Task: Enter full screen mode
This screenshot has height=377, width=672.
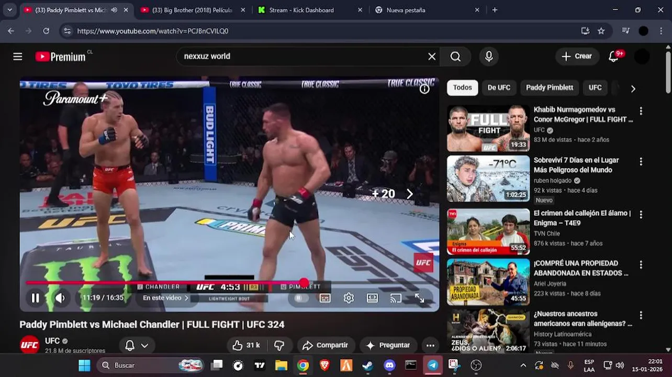Action: pyautogui.click(x=420, y=298)
